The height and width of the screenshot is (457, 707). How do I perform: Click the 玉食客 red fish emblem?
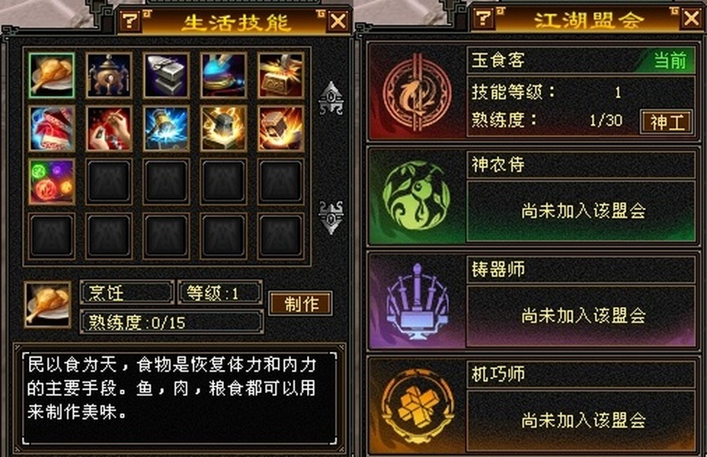click(x=417, y=93)
